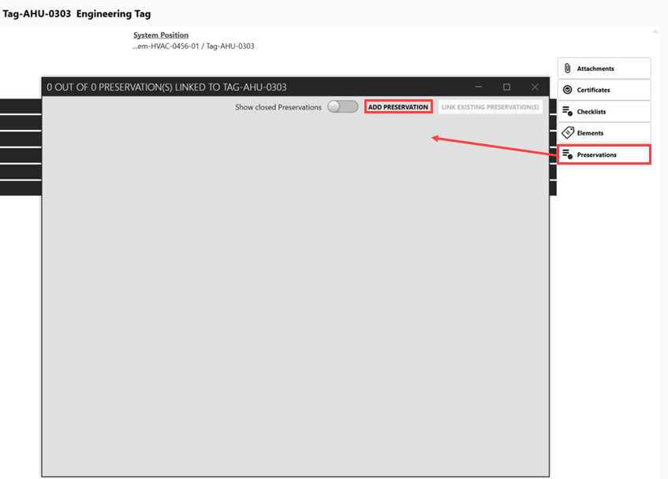This screenshot has width=668, height=479.
Task: Click the path text '...em-HVAC-0456-01 / Tag-AHU-0303'
Action: point(193,46)
